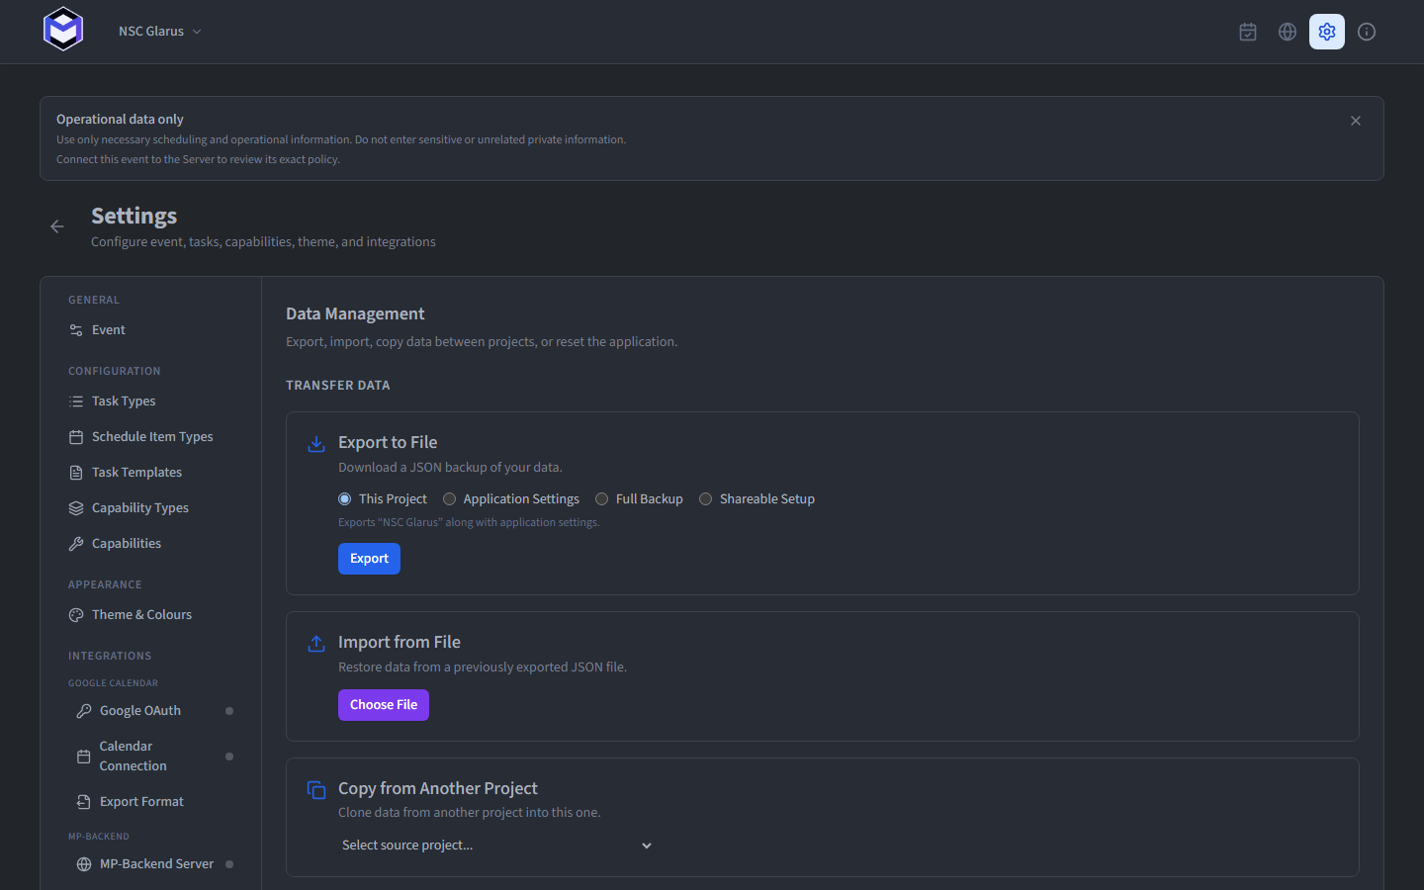Open Theme & Colours settings
This screenshot has width=1424, height=890.
tap(150, 615)
